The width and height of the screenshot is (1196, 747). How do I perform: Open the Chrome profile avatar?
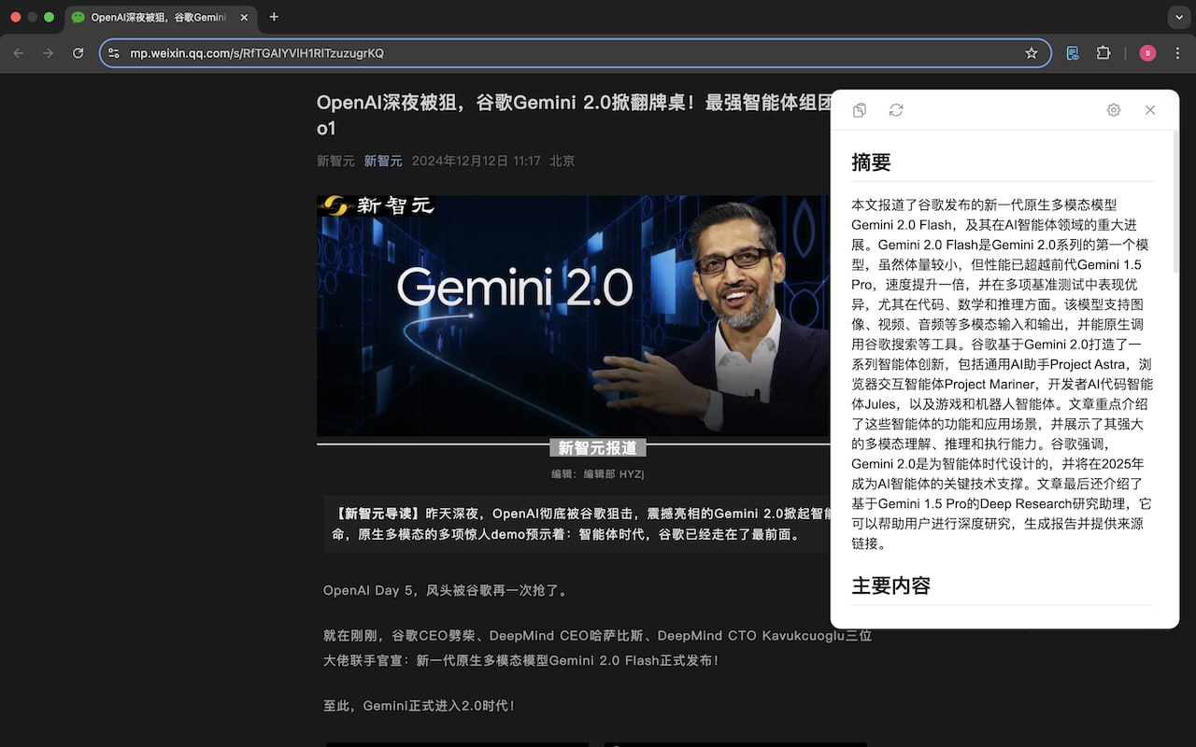pos(1147,53)
